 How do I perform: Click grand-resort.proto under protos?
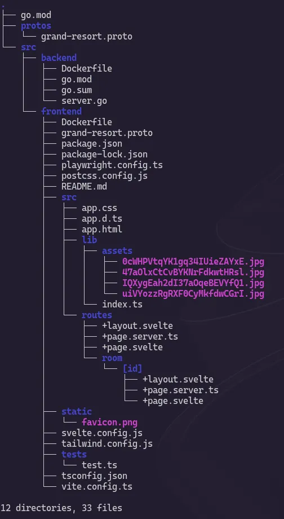coord(87,37)
